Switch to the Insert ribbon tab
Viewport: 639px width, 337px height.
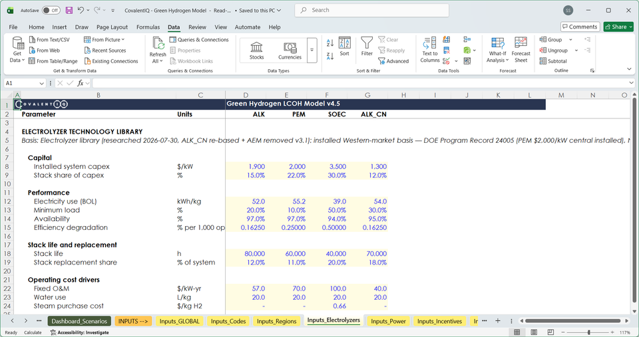(x=59, y=27)
